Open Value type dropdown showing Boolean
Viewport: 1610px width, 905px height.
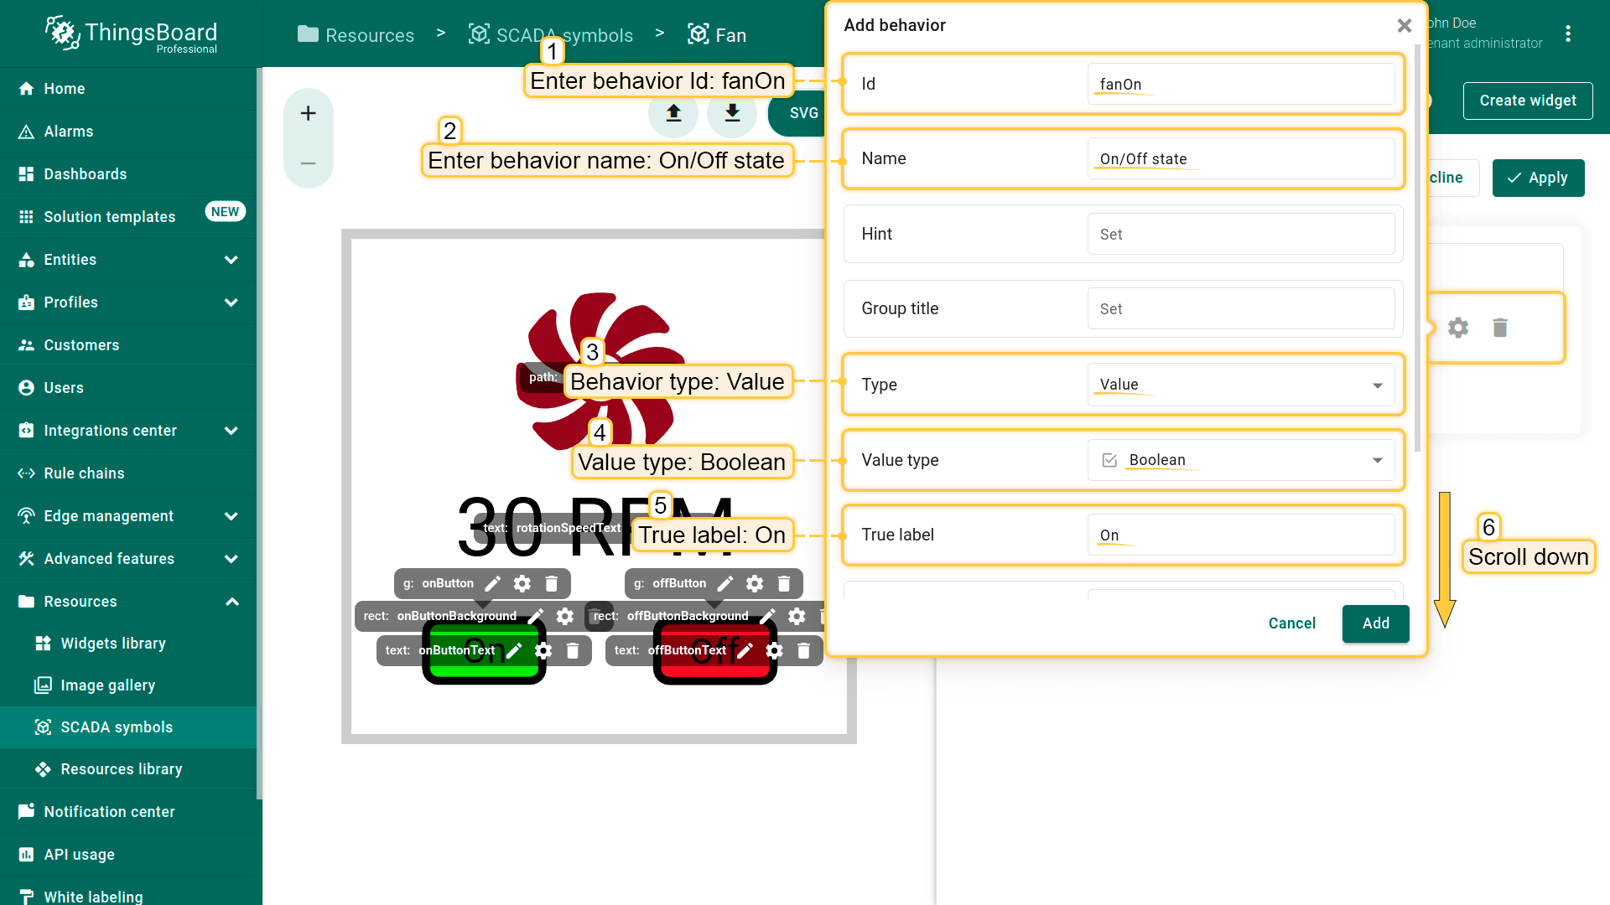tap(1239, 460)
